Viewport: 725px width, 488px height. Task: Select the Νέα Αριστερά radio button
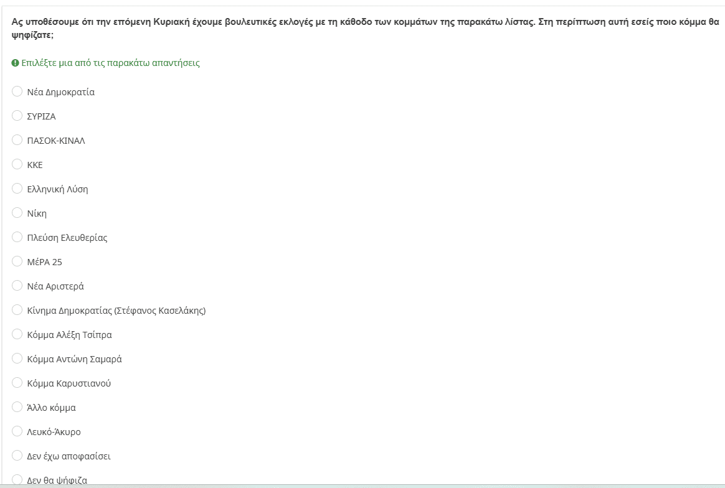17,286
